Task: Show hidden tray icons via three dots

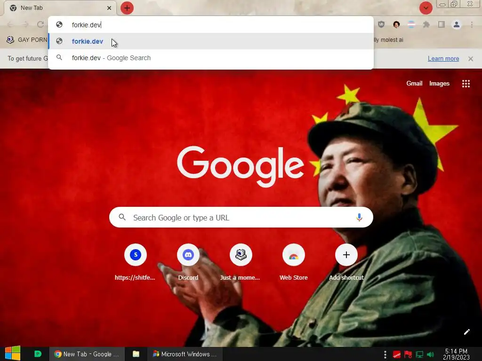Action: 385,354
